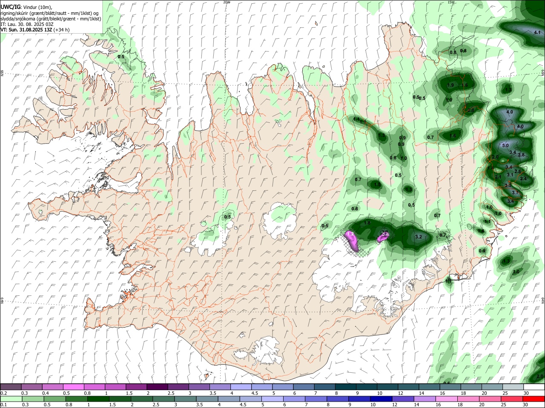
Task: Pick the dark purple 2 snow-scale swatch
Action: tap(157, 387)
